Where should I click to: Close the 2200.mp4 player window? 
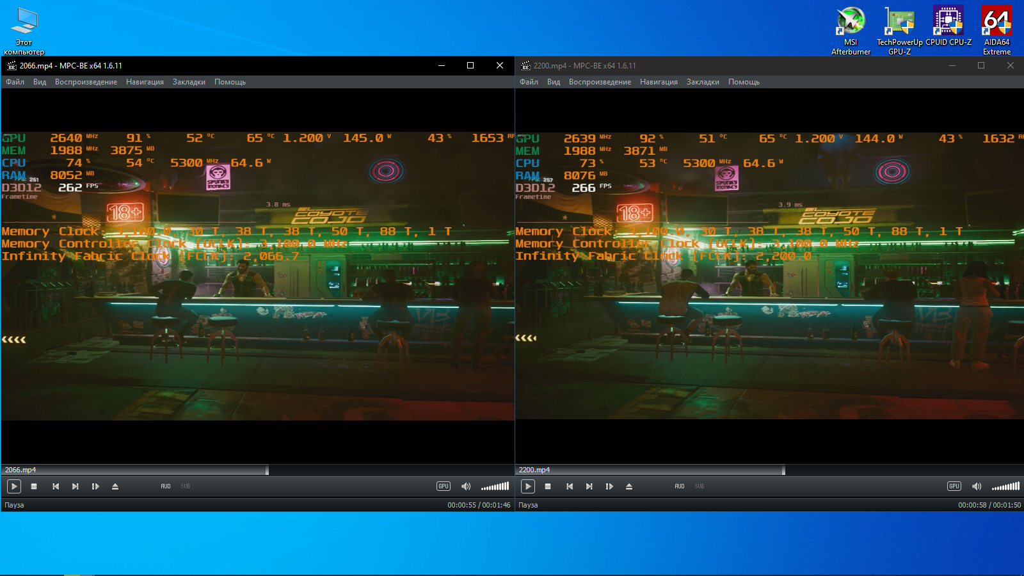click(x=1011, y=65)
